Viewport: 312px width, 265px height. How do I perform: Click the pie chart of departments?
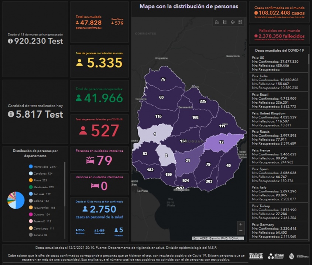point(16,200)
